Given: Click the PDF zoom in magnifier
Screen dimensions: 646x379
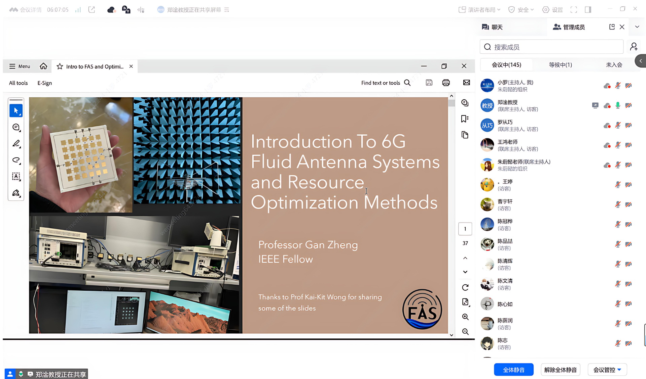Looking at the screenshot, I should tap(465, 317).
